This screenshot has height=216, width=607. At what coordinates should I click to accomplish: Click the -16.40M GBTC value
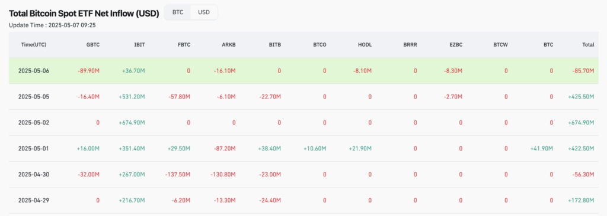click(x=89, y=97)
